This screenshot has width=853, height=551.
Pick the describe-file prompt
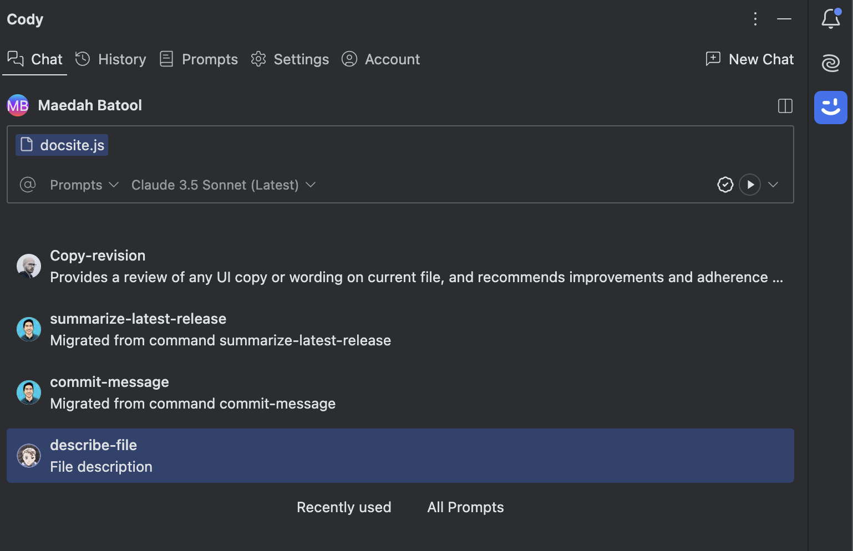[x=400, y=456]
